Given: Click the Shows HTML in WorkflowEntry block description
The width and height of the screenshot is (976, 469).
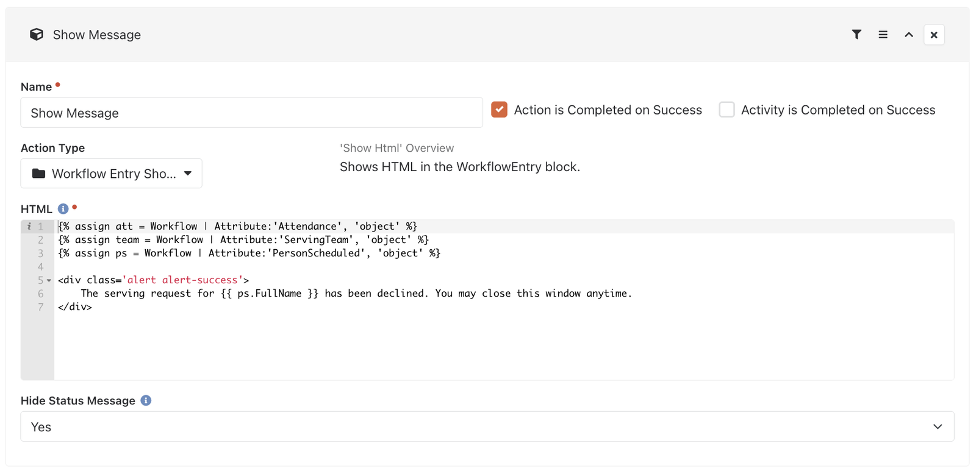Looking at the screenshot, I should pos(460,167).
